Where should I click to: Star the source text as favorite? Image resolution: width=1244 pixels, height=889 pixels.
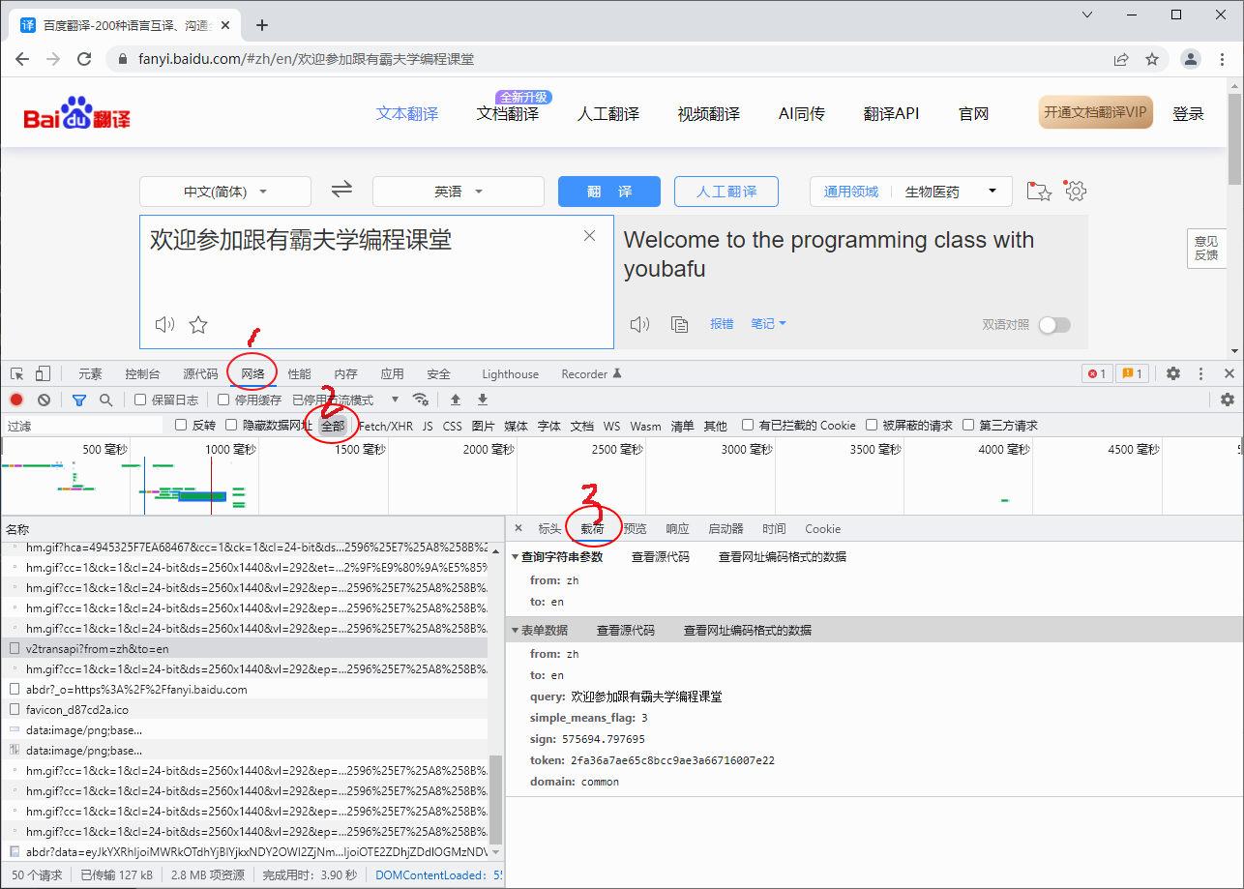coord(198,325)
